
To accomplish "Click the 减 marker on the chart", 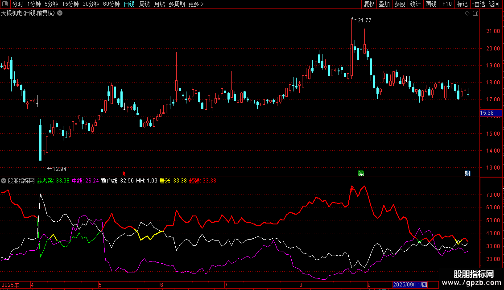I will click(361, 173).
